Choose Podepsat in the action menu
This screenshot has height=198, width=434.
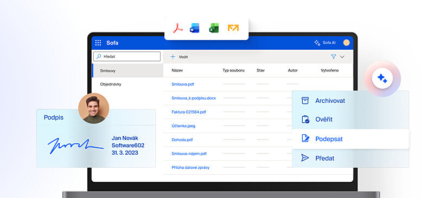[x=350, y=139]
